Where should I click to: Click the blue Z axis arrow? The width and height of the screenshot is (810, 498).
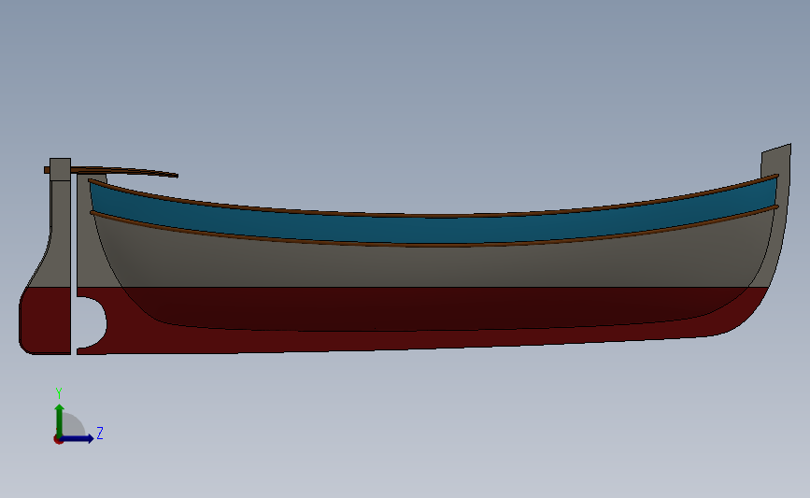(78, 438)
